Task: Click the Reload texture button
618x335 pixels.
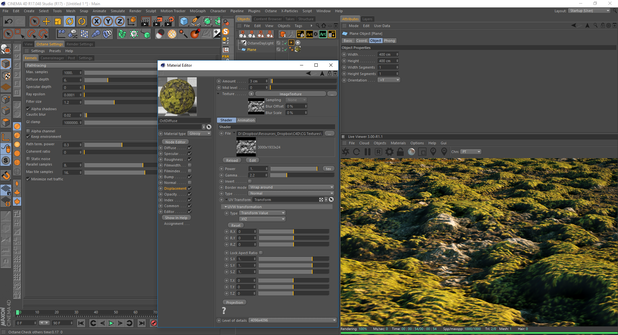Action: (x=232, y=160)
